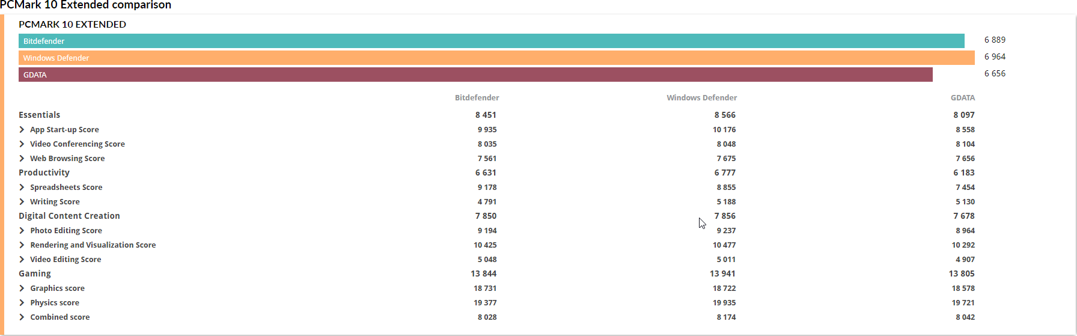Click the teal Bitdefender bar
This screenshot has height=336, width=1077.
click(492, 41)
